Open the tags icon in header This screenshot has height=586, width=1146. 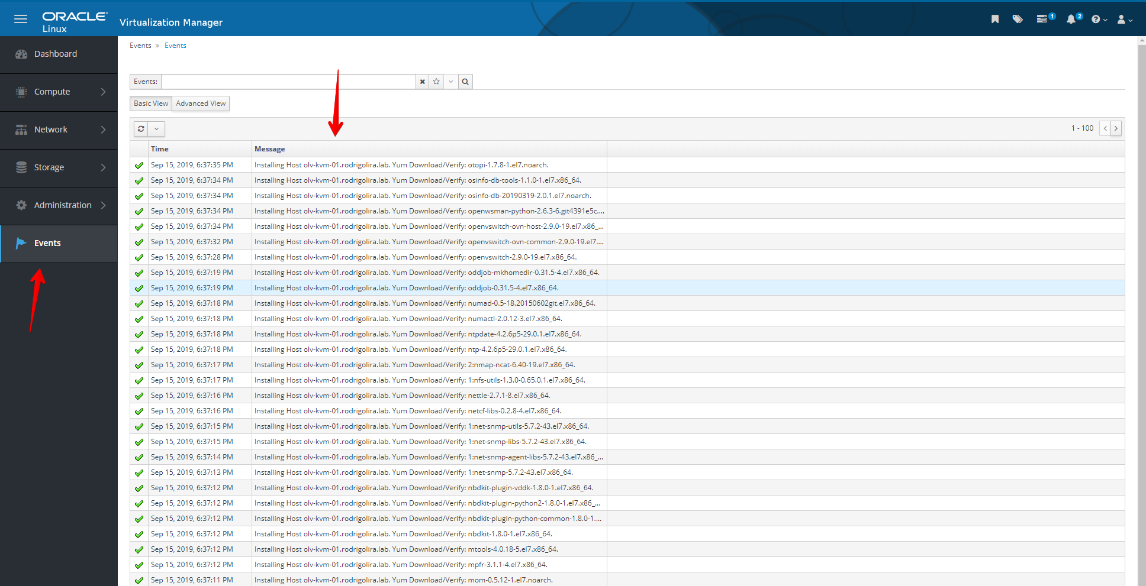1018,20
